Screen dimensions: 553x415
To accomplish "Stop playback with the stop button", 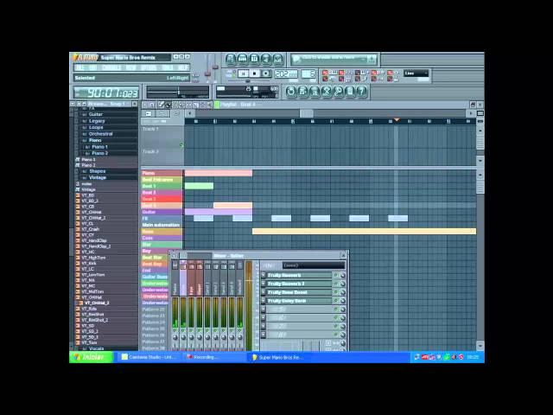I will [254, 73].
